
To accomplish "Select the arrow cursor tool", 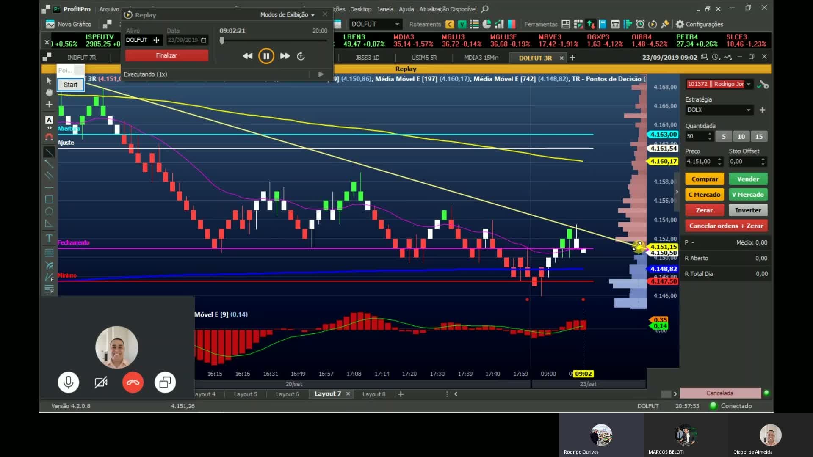I will [x=49, y=80].
